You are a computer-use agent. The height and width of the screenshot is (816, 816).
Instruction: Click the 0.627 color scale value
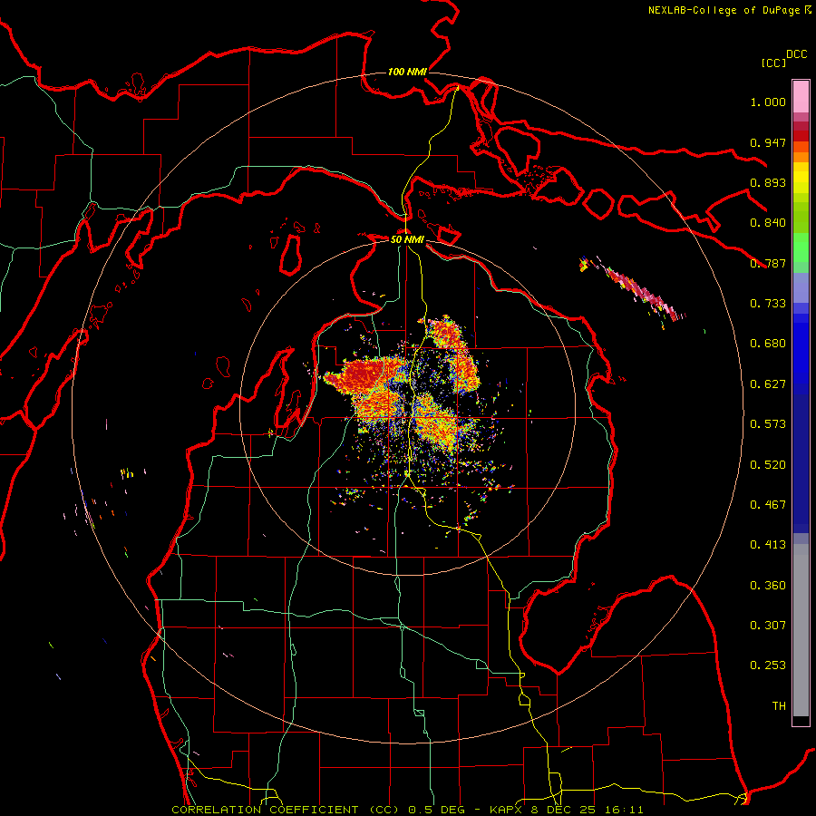(768, 384)
